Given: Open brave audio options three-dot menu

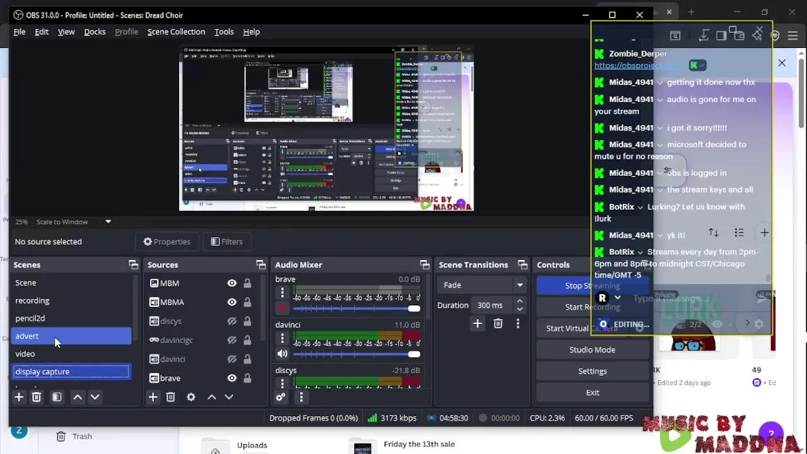Looking at the screenshot, I should pyautogui.click(x=282, y=293).
